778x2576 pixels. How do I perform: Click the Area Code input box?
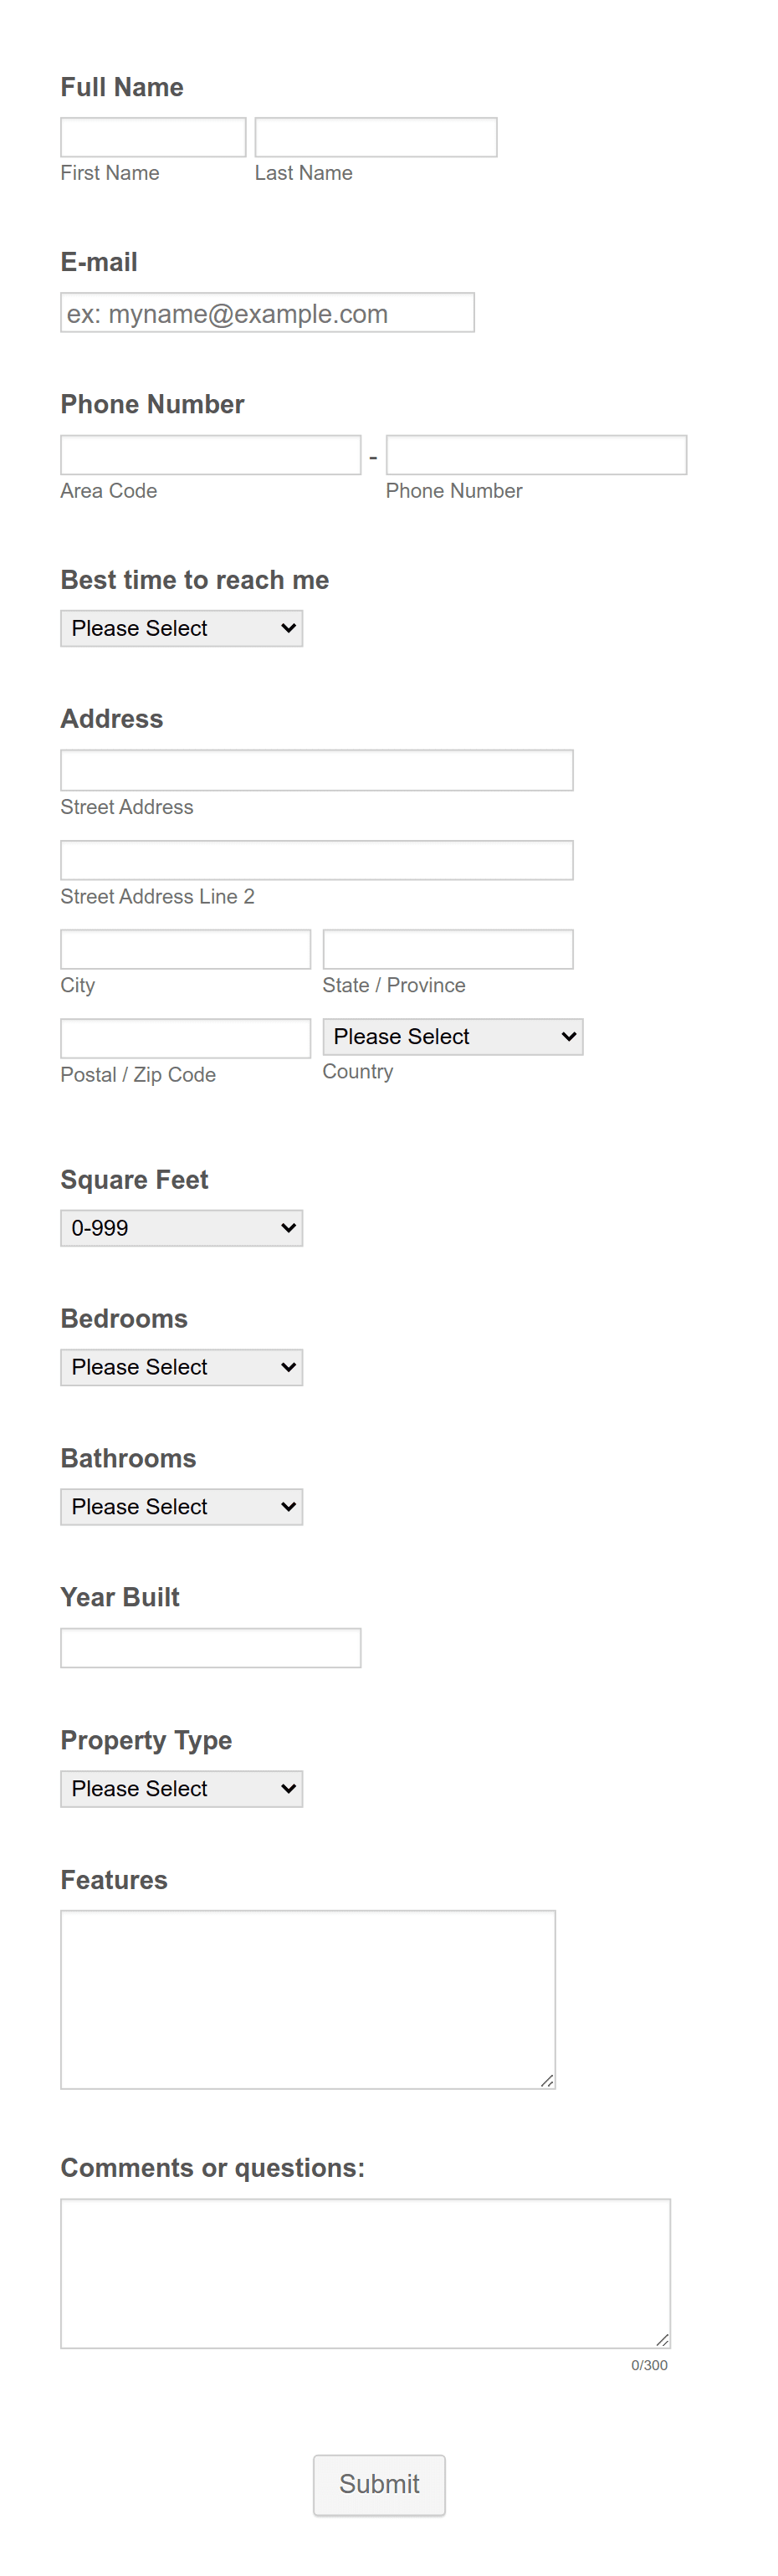tap(211, 455)
